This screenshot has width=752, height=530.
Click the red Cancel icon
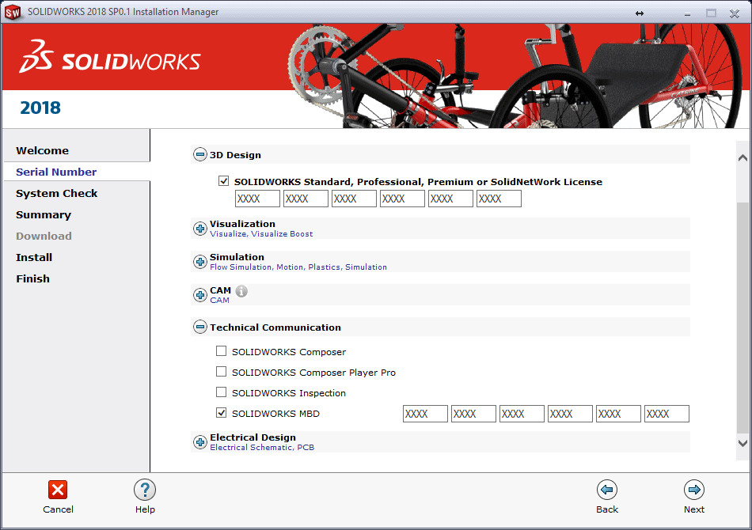coord(58,490)
